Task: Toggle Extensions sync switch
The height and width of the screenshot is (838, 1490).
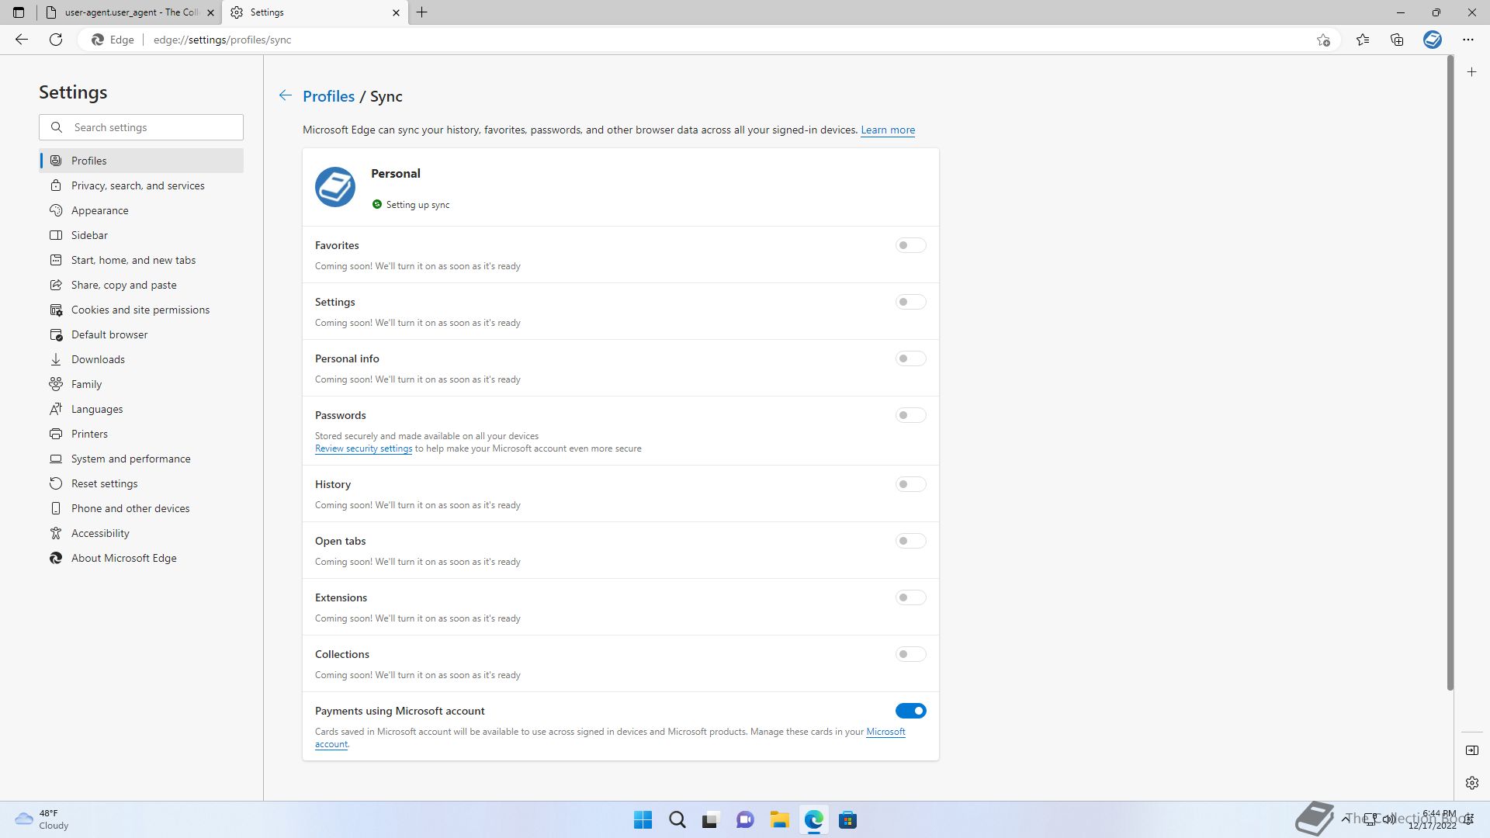Action: [x=911, y=597]
